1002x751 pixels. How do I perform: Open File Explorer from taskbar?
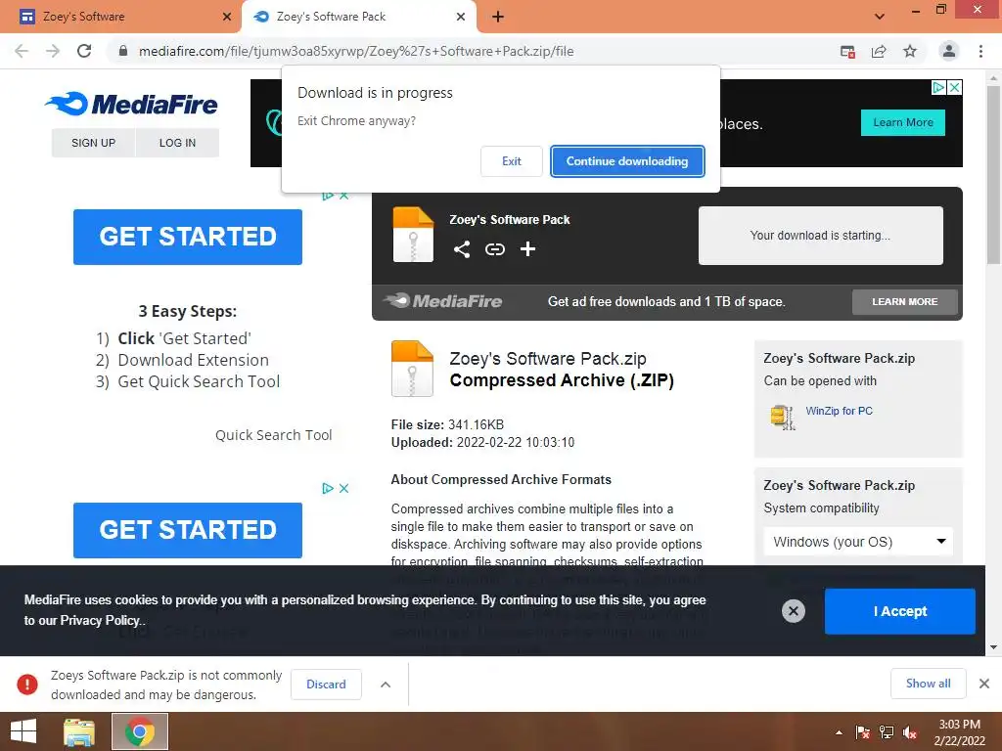[x=79, y=731]
